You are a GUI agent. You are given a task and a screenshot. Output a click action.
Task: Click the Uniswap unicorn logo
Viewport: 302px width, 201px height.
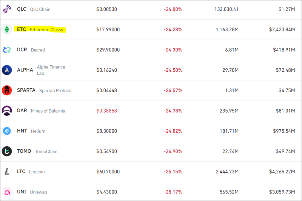(7, 192)
